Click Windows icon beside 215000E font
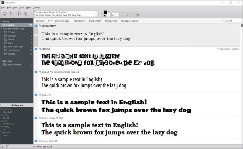243x149 pixels. 36,49
